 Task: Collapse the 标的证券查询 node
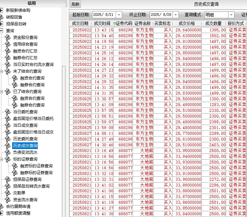pos(1,159)
